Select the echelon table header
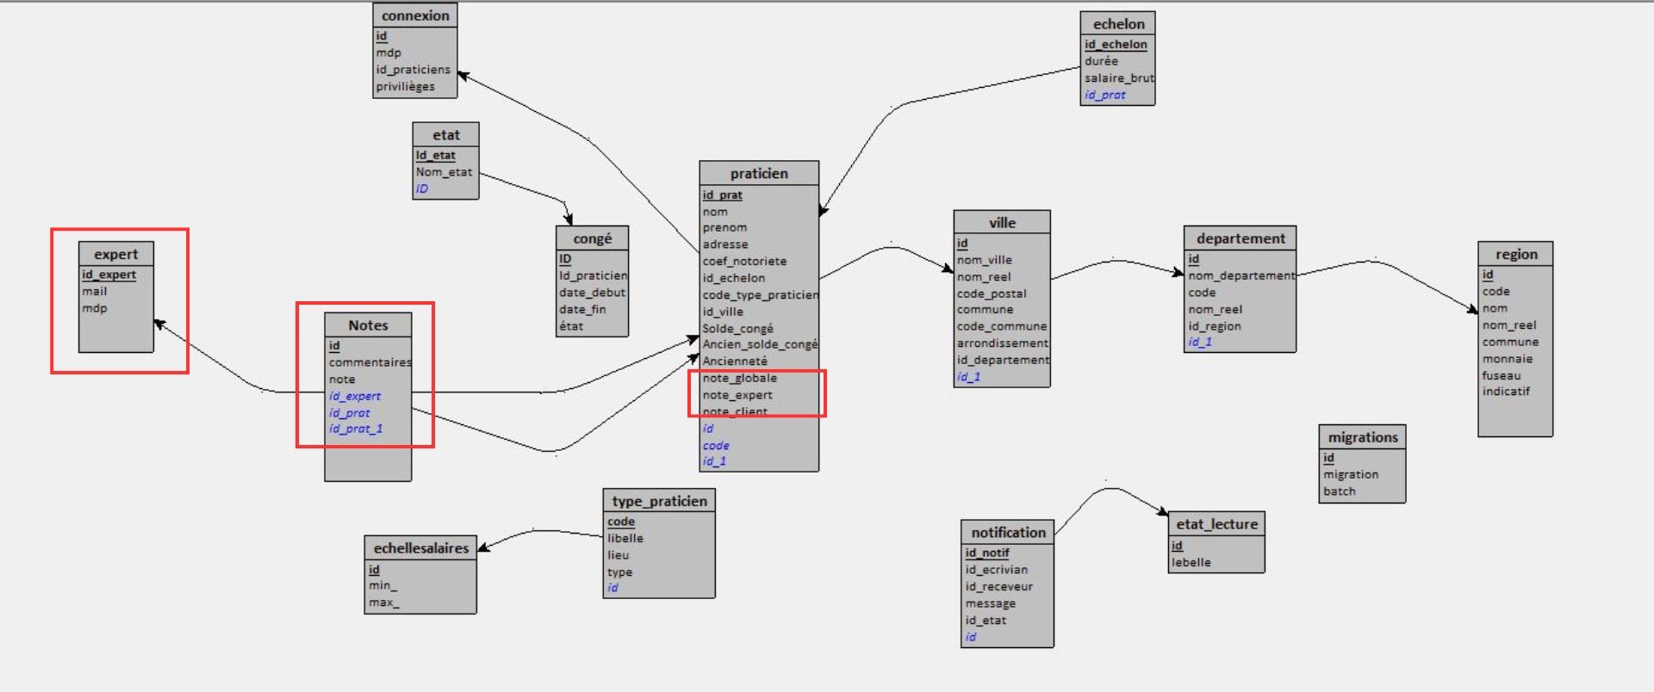 pyautogui.click(x=1117, y=24)
